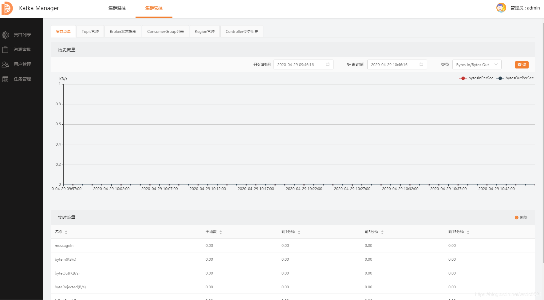Viewport: 544px width, 300px height.
Task: Open the 类型 Bytes In/Bytes Out dropdown
Action: [477, 64]
